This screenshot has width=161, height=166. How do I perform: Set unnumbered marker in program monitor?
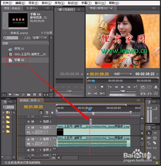pos(102,87)
